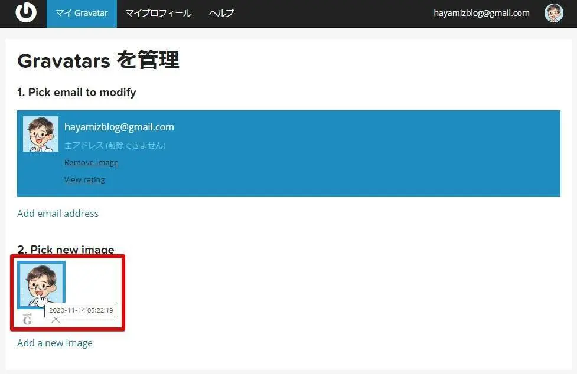Open the マイプロフィール menu
This screenshot has height=374, width=577.
pyautogui.click(x=158, y=13)
